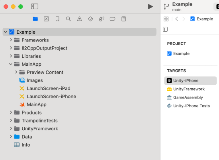Toggle the project and targets list panel
Image resolution: width=219 pixels, height=160 pixels.
[x=165, y=29]
